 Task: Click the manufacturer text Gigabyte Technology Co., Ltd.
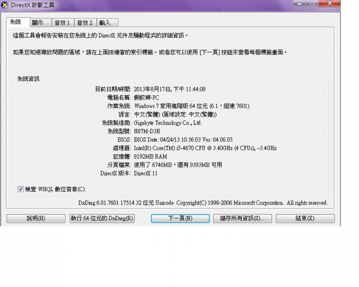[168, 123]
